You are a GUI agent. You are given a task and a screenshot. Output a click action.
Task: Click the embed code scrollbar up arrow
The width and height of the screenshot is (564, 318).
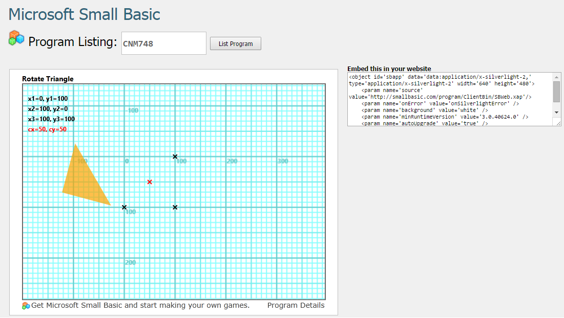tap(556, 77)
